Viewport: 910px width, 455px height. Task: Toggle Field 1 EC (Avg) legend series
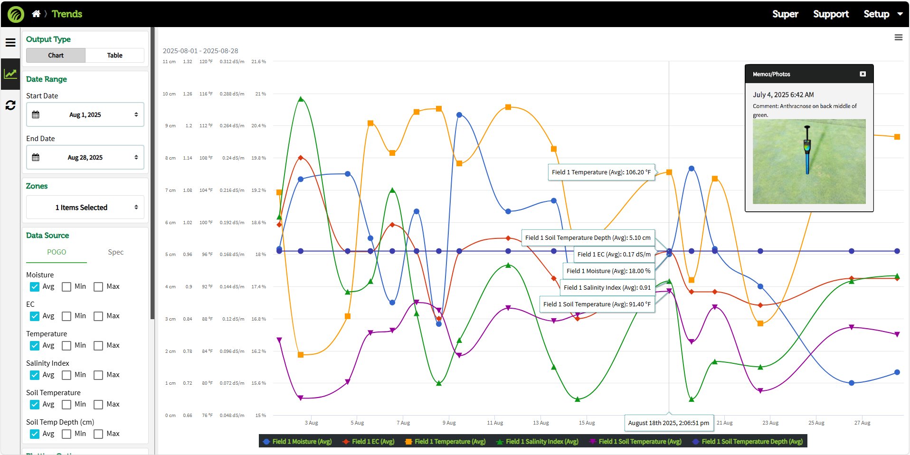pos(369,442)
